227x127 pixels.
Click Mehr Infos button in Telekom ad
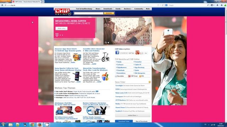pyautogui.click(x=61, y=28)
